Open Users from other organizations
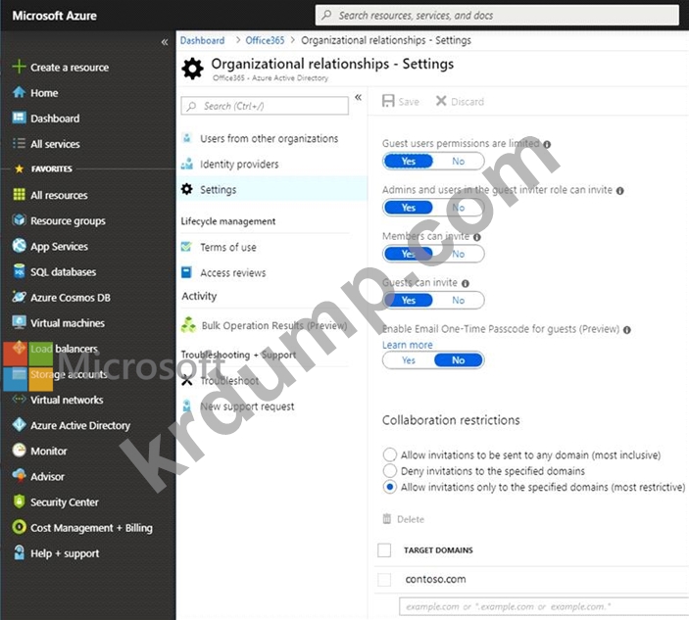 pyautogui.click(x=269, y=139)
